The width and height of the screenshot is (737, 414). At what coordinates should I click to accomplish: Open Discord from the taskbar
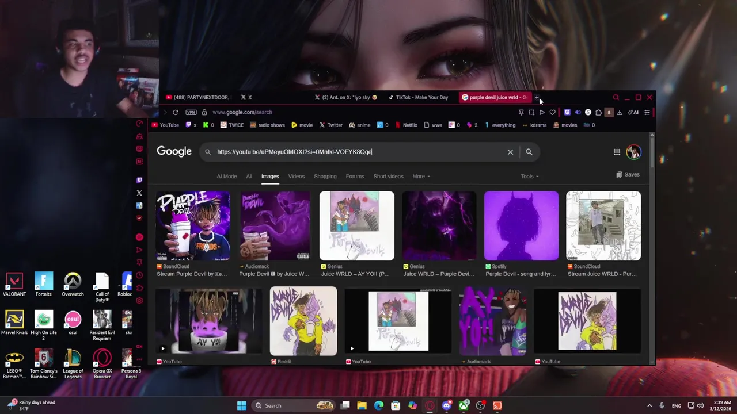tap(446, 405)
